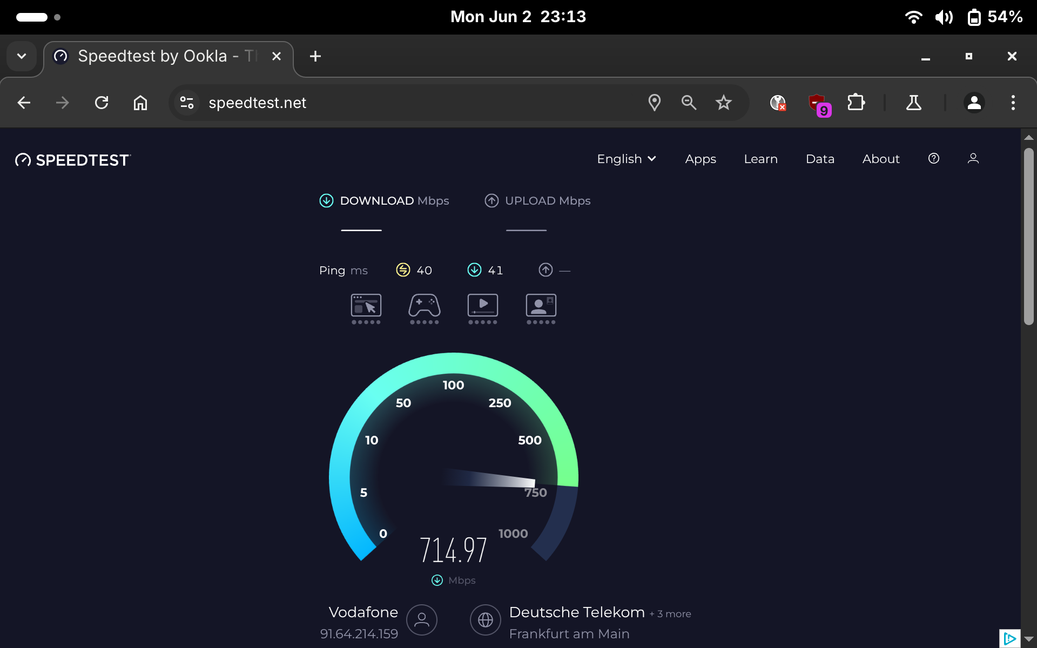The height and width of the screenshot is (648, 1037).
Task: Open the Speedtest account user icon
Action: pos(973,158)
